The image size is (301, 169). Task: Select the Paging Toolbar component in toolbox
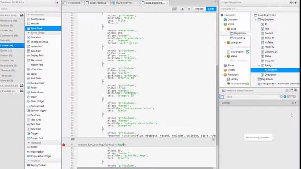coord(43,165)
